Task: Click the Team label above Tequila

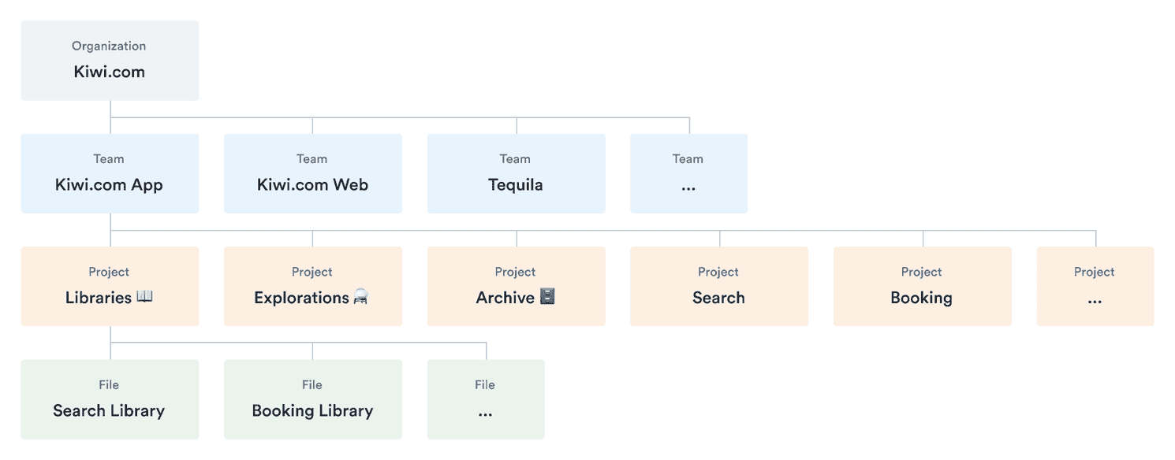Action: [515, 159]
